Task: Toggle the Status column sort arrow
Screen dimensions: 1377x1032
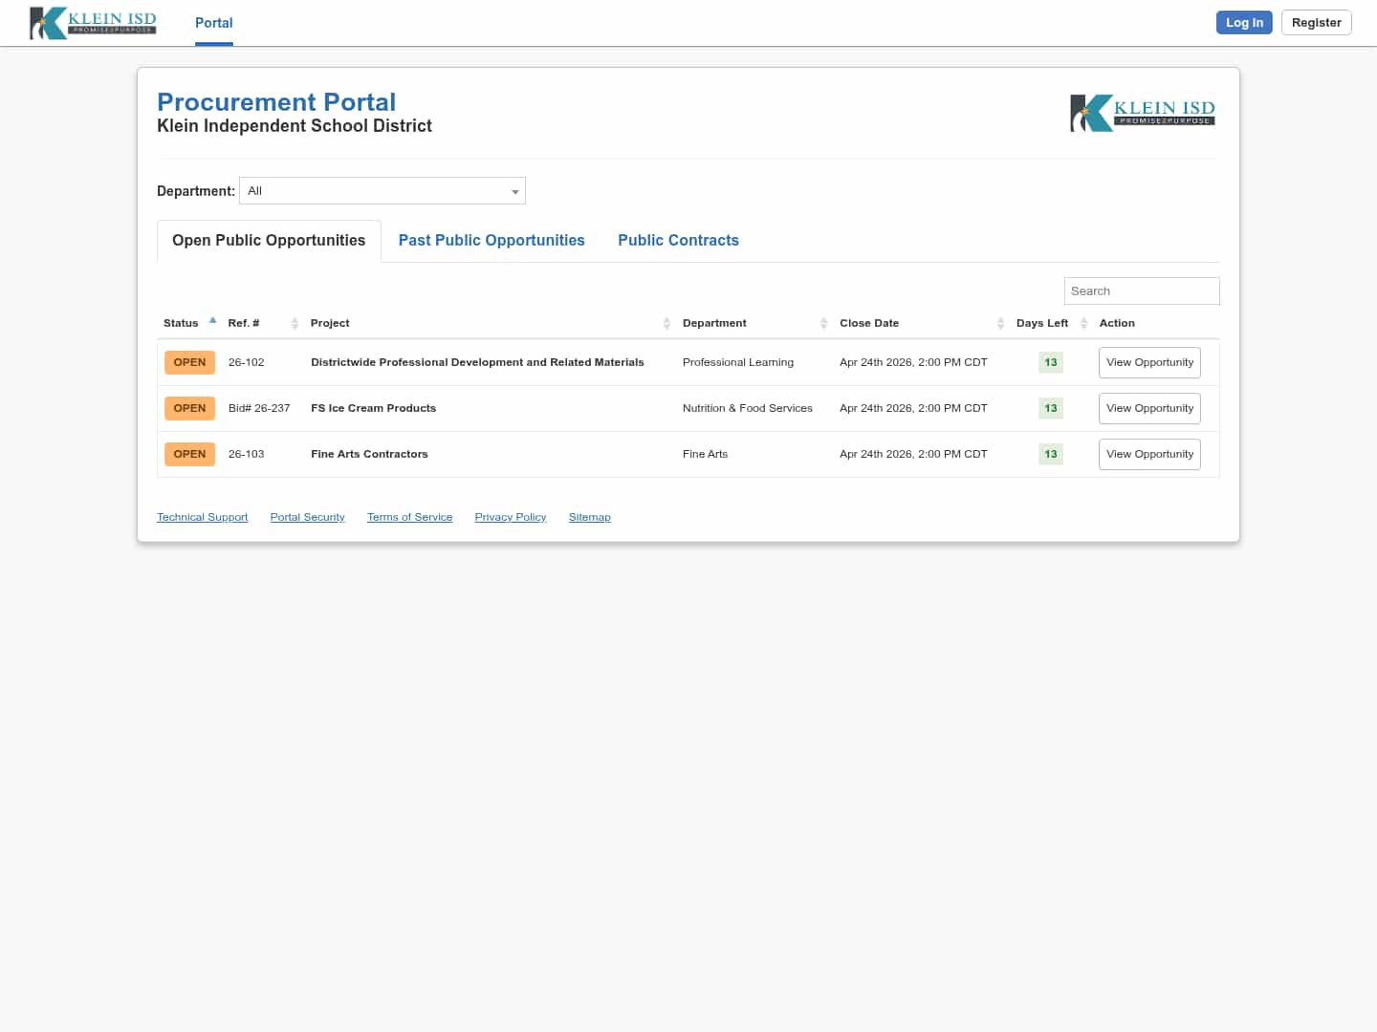Action: point(211,321)
